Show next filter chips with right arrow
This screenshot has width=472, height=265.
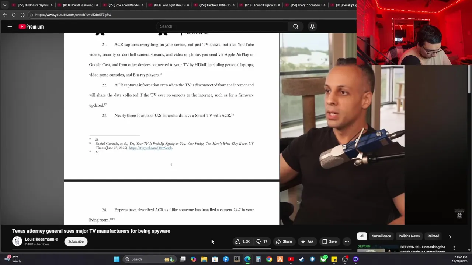click(x=450, y=236)
